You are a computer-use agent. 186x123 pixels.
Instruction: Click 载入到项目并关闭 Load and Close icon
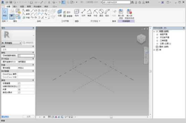[129, 14]
